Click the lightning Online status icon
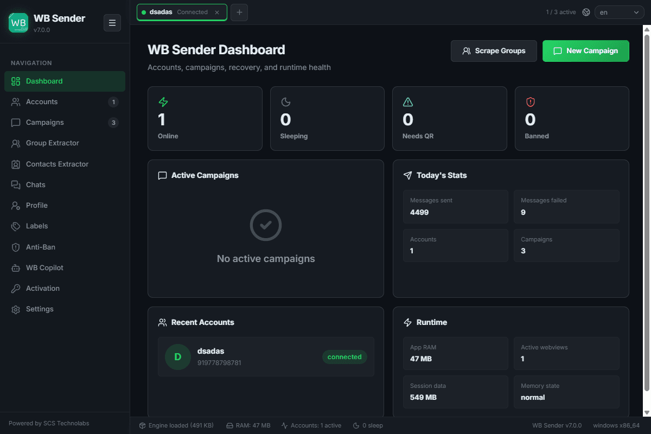This screenshot has height=434, width=651. pos(163,102)
